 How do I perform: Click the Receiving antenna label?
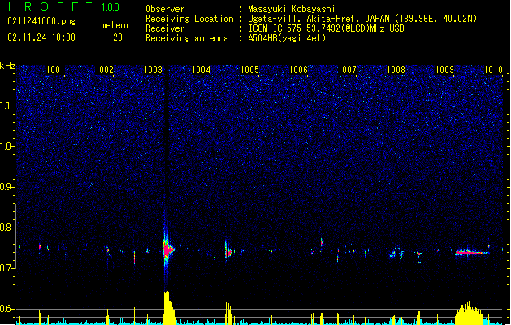coord(187,38)
